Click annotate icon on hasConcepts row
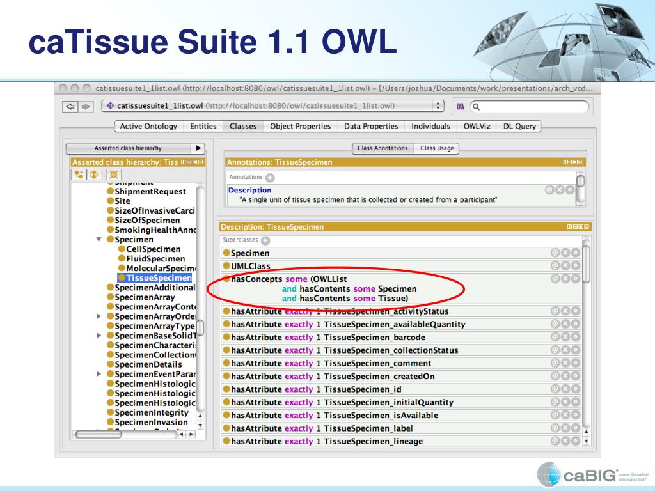Screen dimensions: 655x491 click(555, 279)
